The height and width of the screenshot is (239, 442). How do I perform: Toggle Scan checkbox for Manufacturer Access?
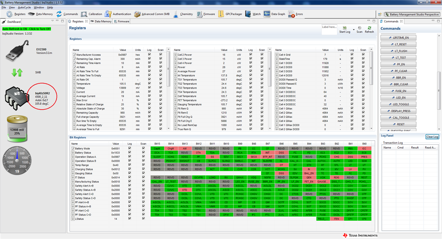161,55
